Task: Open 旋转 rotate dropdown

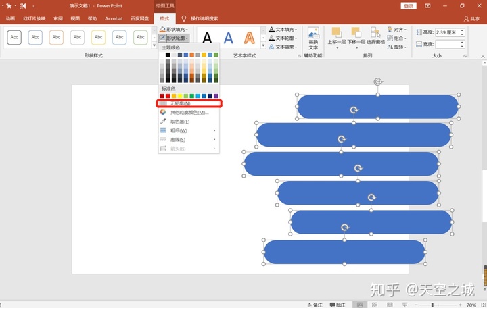Action: [397, 47]
